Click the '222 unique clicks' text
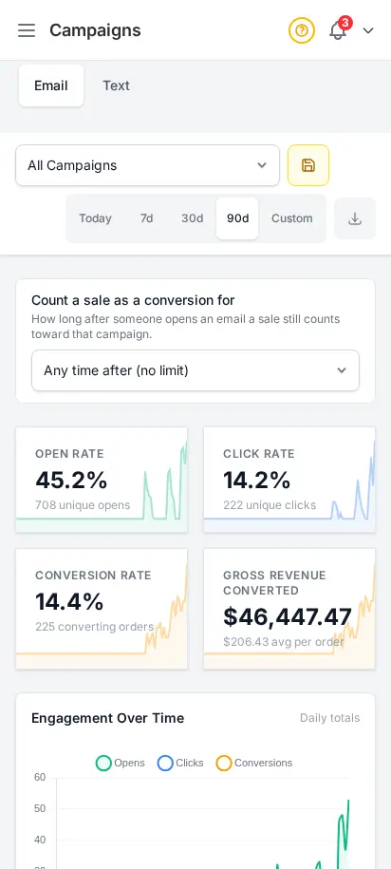 pos(270,505)
